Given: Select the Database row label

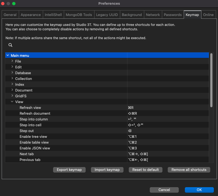Looking at the screenshot, I should (x=23, y=73).
